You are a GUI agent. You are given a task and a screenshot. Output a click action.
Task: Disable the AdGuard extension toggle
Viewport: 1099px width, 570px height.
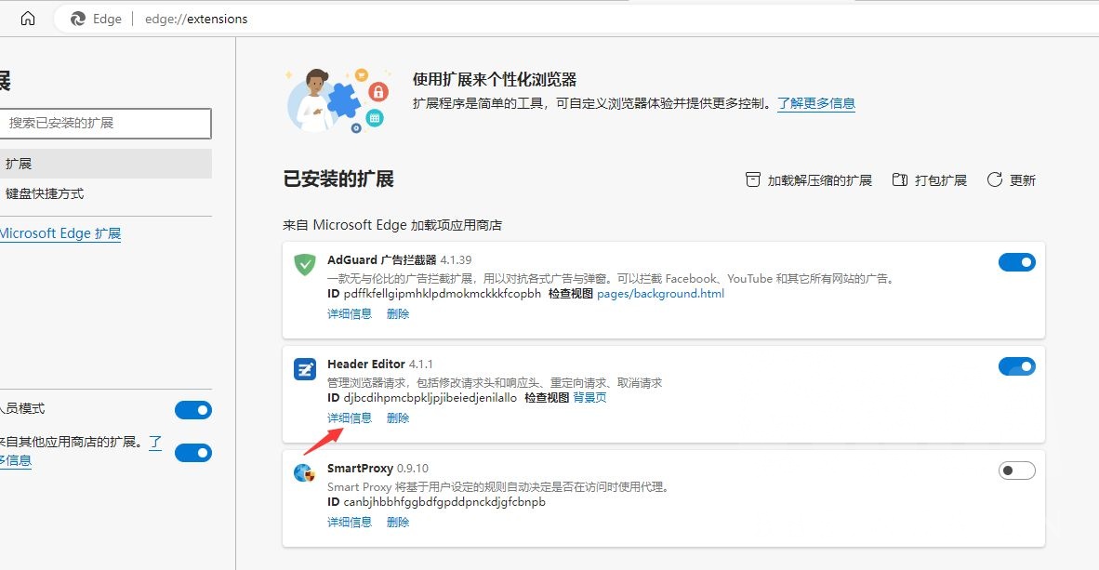1017,262
